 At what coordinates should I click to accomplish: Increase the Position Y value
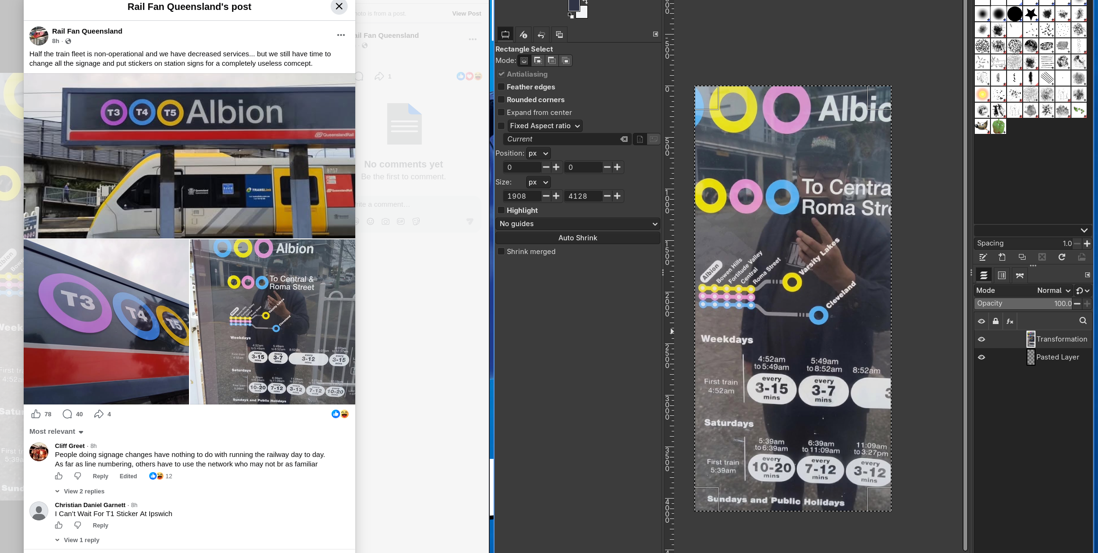click(617, 167)
